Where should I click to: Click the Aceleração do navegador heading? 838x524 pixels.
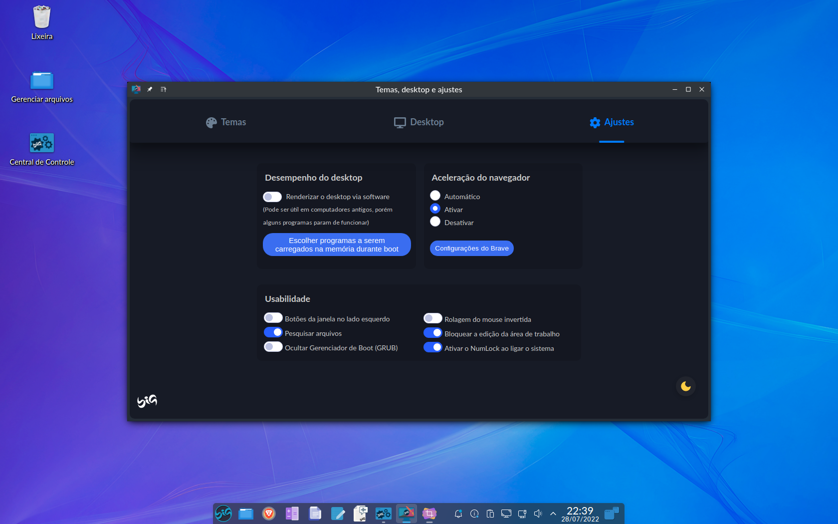coord(481,178)
